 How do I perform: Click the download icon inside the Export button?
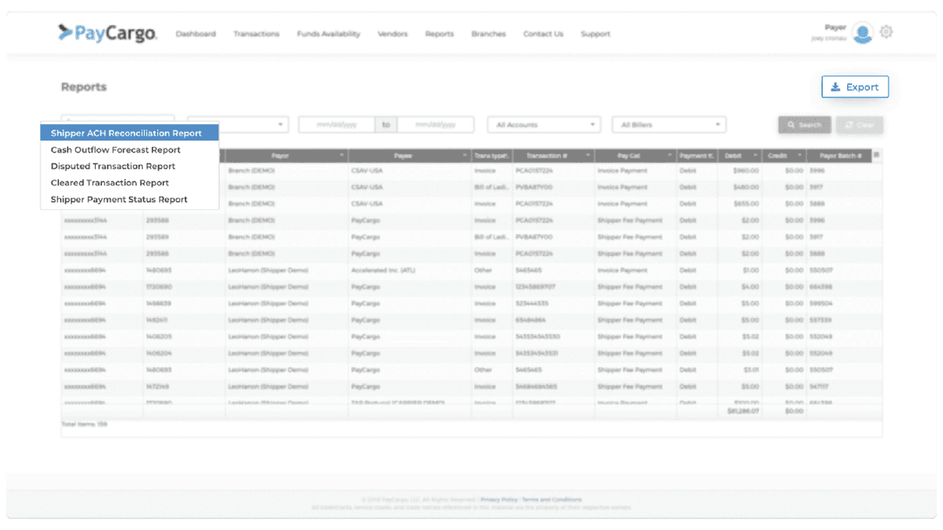pos(836,86)
